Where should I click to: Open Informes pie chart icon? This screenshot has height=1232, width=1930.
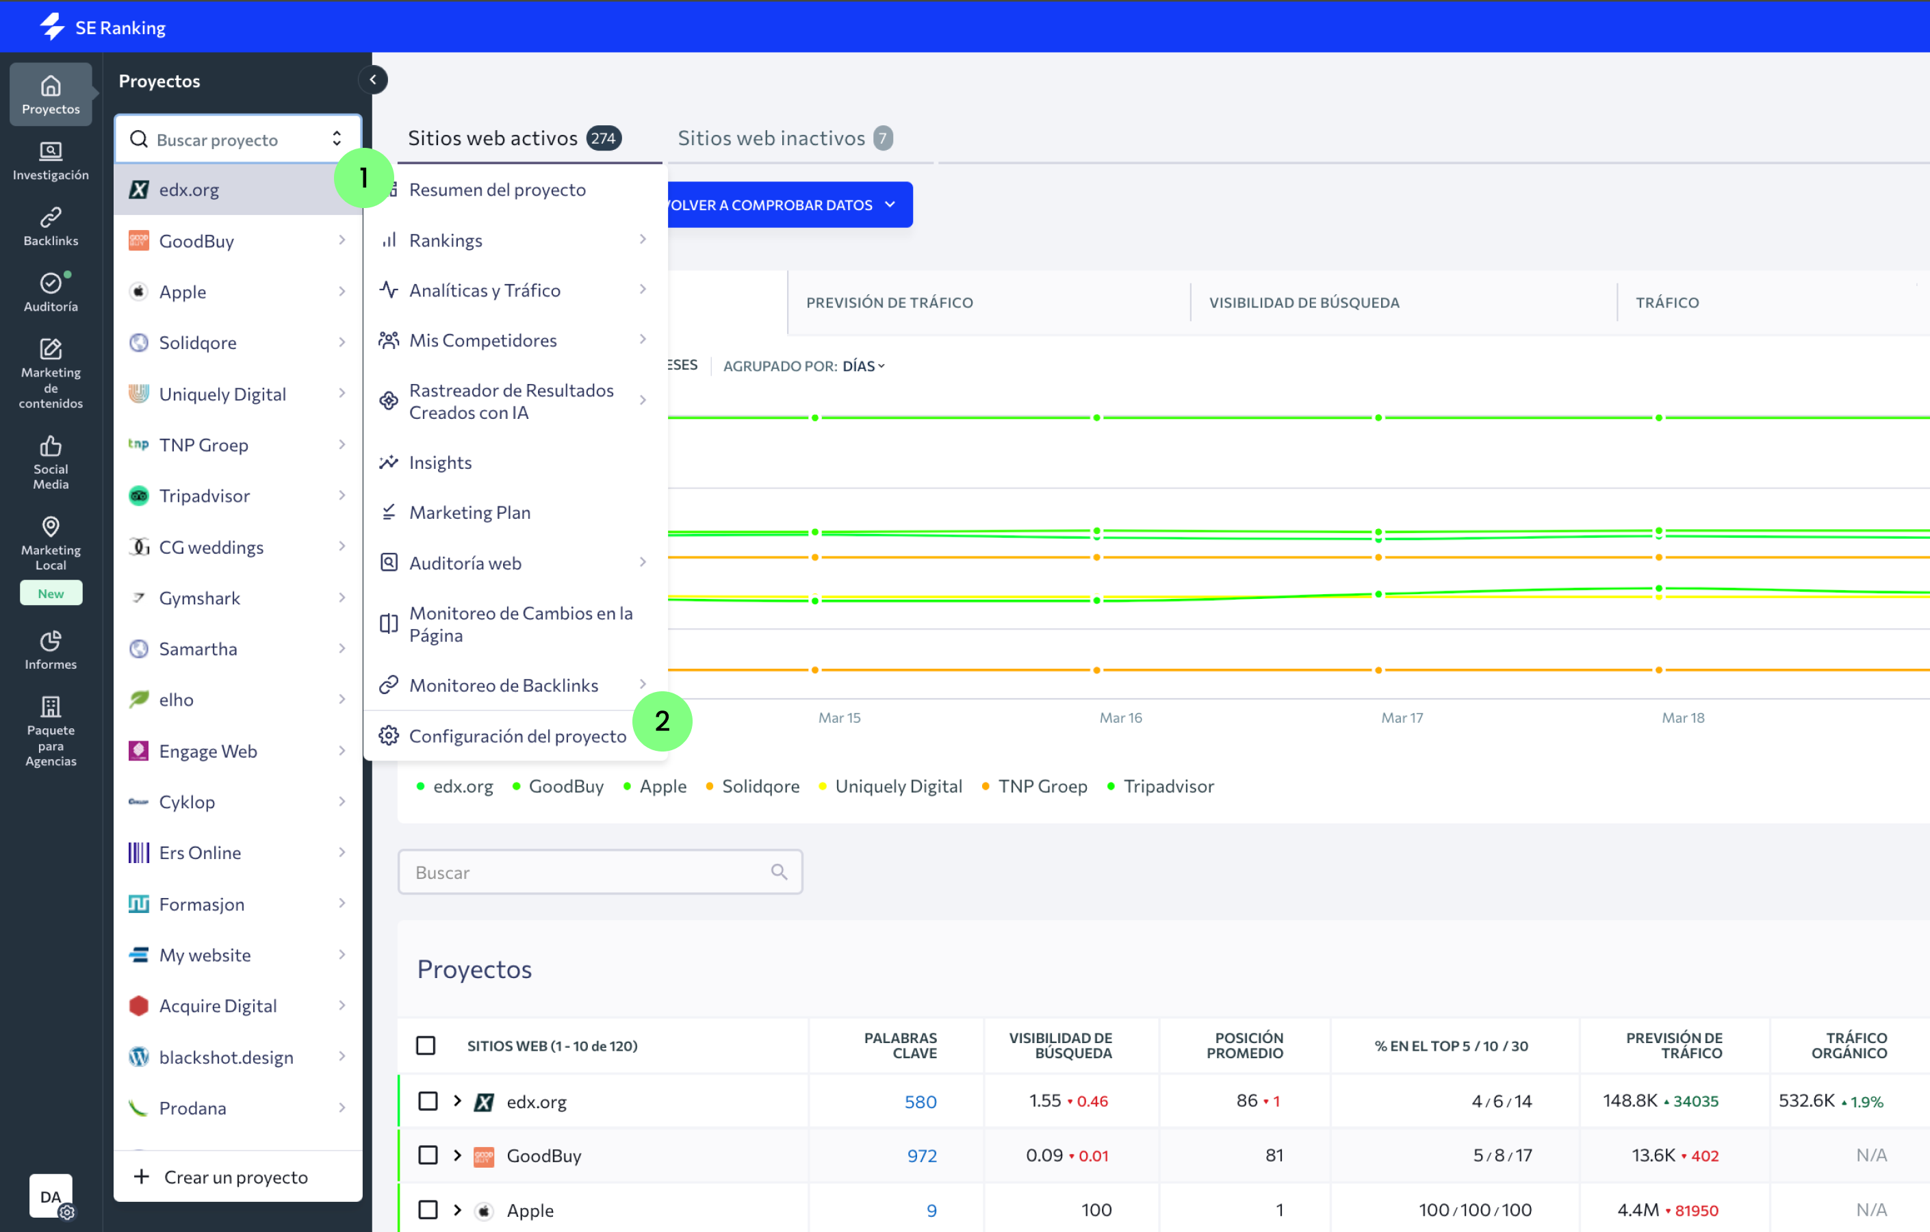point(51,641)
